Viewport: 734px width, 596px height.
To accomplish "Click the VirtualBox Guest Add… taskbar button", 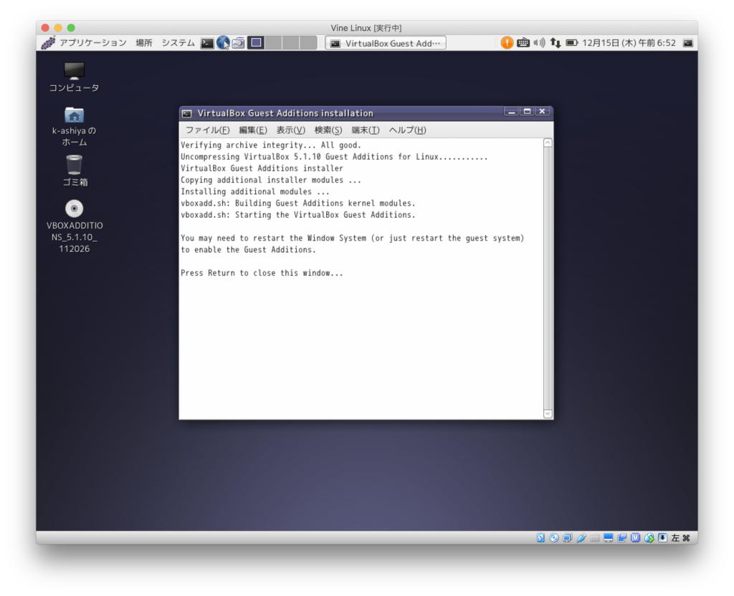I will pos(386,43).
